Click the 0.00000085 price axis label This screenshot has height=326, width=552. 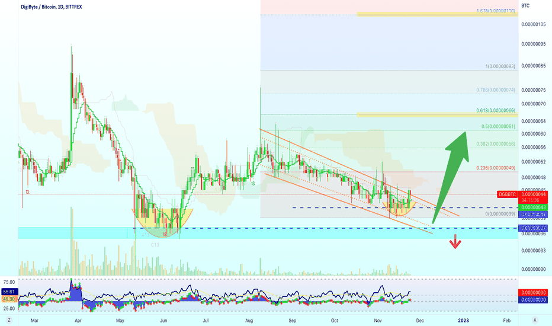533,66
